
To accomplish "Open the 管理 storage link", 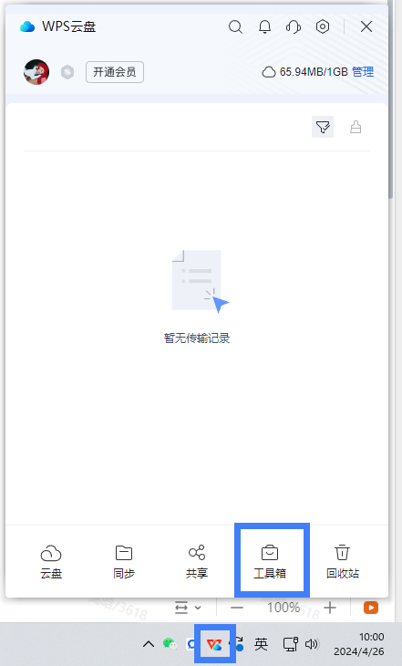I will tap(363, 72).
